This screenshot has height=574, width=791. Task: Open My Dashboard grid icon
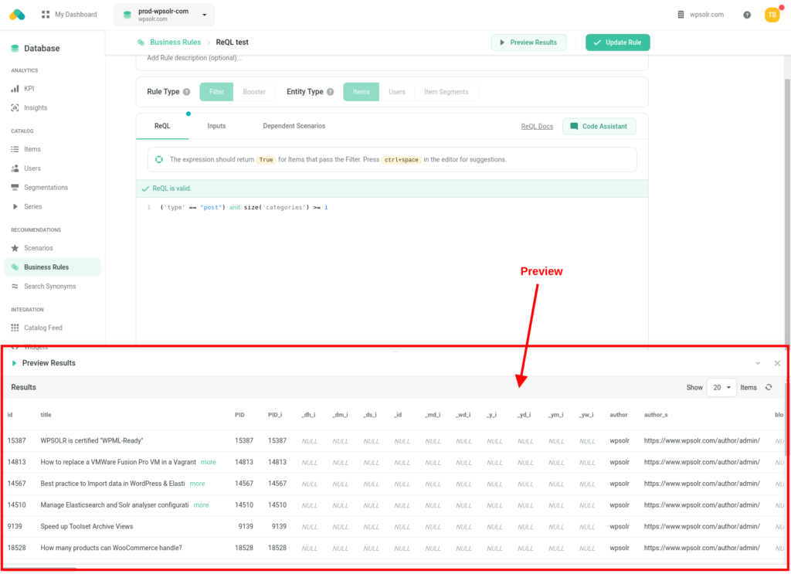tap(46, 15)
